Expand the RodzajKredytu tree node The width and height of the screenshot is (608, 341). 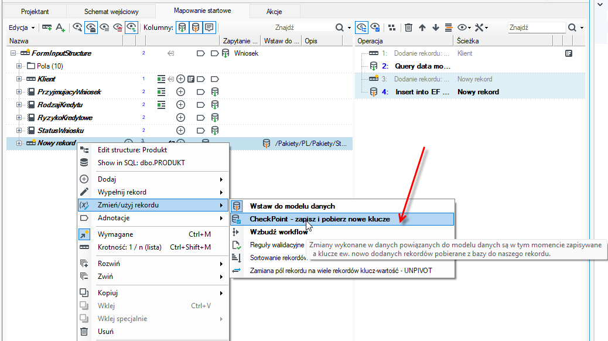point(19,105)
